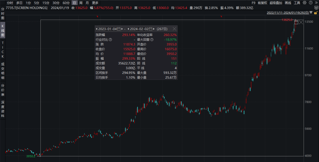Viewport: 319px width, 162px height.
Task: Open the end date calendar picker
Action: [x=150, y=29]
